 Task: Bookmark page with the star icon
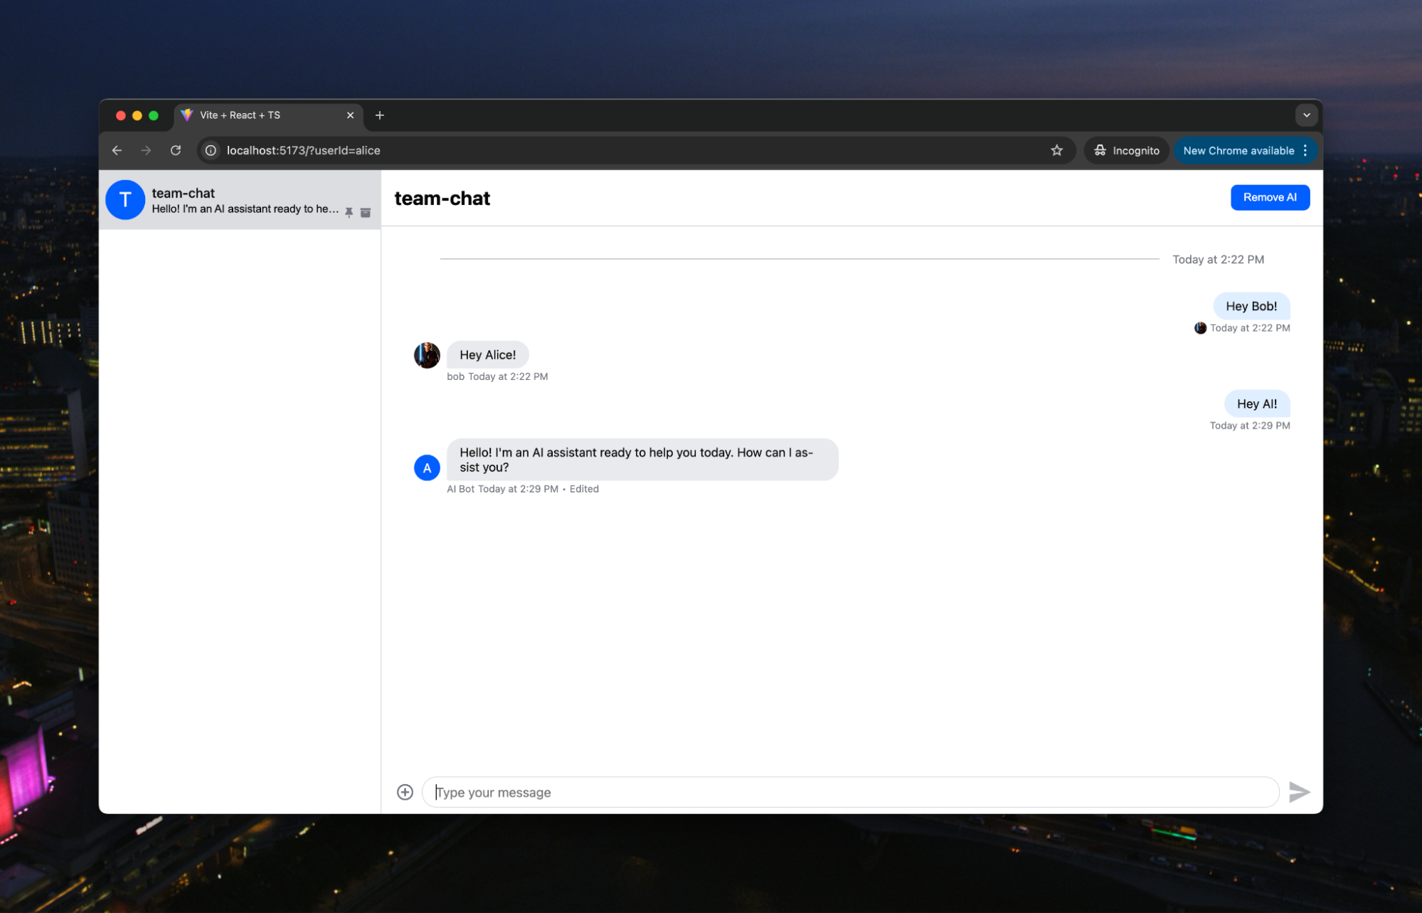click(1056, 150)
